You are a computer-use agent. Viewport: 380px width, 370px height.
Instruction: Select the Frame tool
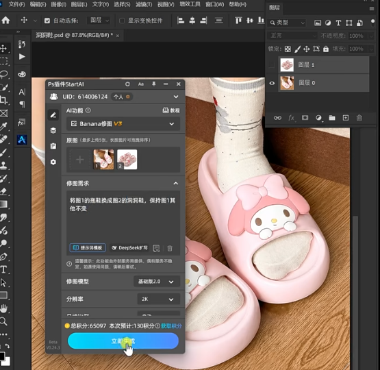[3, 113]
